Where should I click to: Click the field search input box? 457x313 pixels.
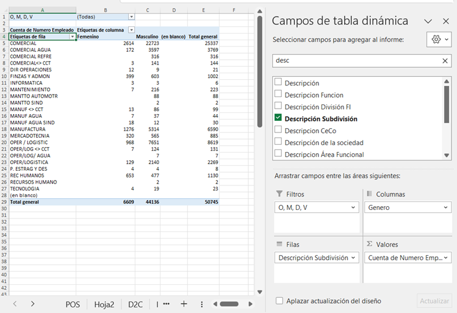pos(354,61)
